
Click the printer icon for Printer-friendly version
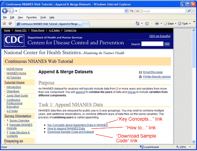coord(140,77)
